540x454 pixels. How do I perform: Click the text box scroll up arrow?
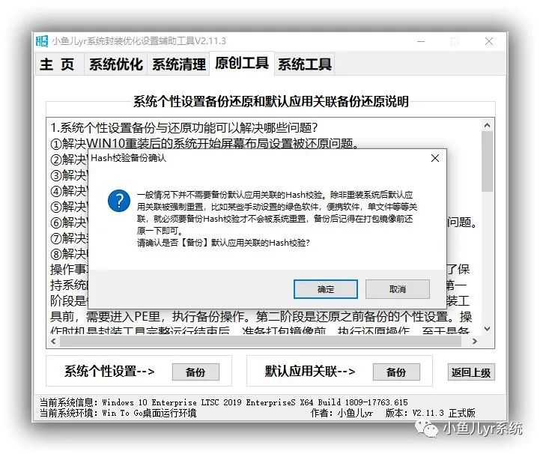click(487, 125)
